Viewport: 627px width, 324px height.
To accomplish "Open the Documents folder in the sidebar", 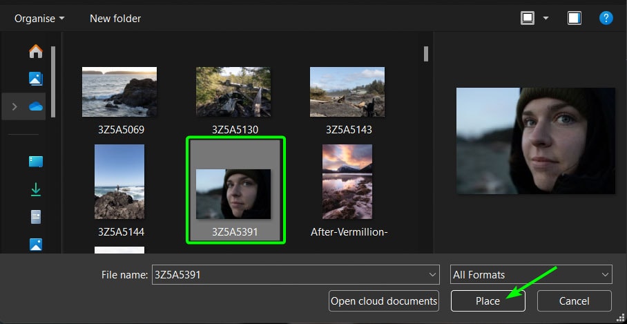I will click(x=36, y=217).
